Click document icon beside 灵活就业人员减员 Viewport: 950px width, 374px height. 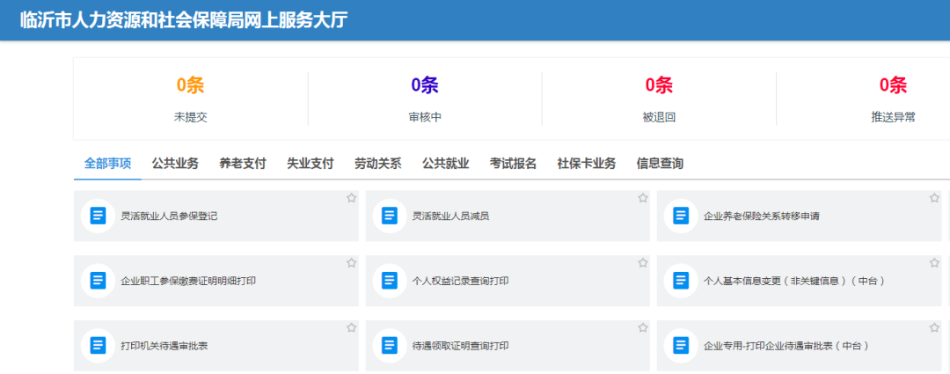click(390, 216)
